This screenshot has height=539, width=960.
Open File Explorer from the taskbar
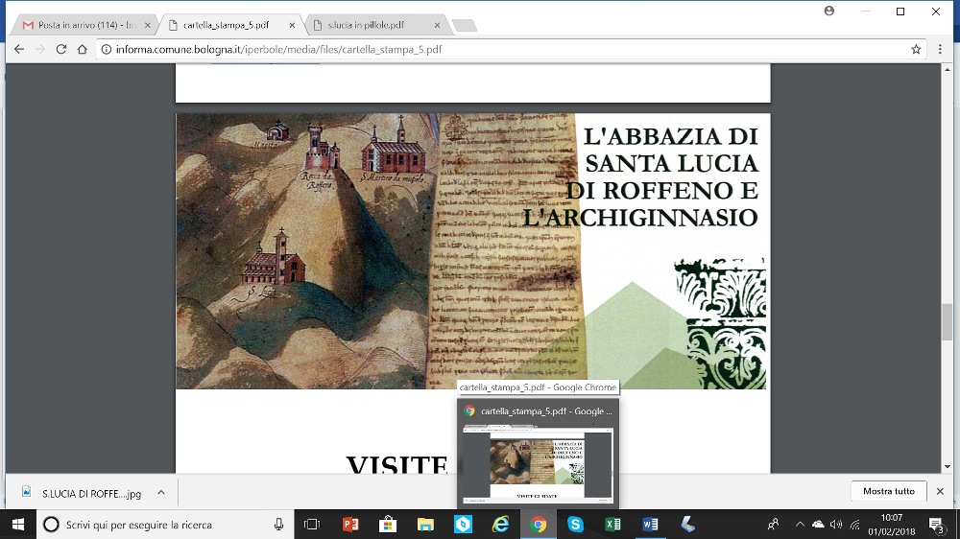(x=425, y=525)
